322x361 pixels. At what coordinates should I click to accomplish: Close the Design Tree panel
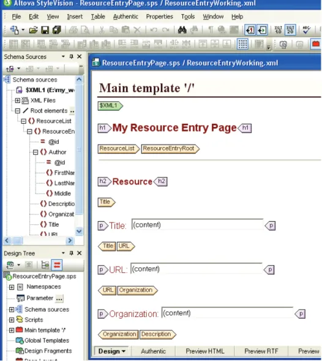pyautogui.click(x=80, y=253)
